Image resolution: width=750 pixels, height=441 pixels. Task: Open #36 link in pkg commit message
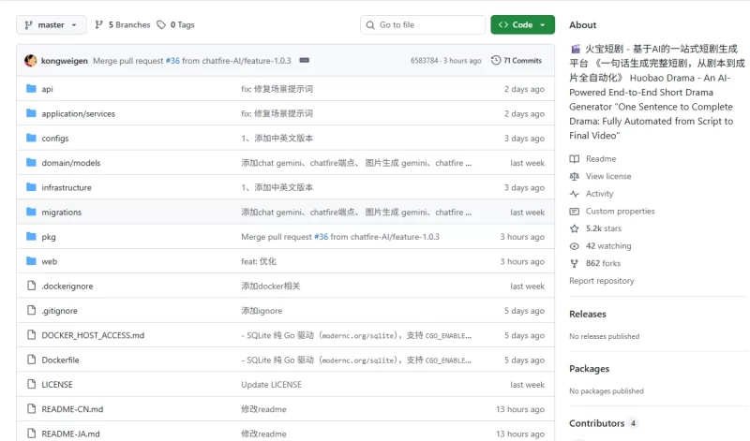pos(321,237)
